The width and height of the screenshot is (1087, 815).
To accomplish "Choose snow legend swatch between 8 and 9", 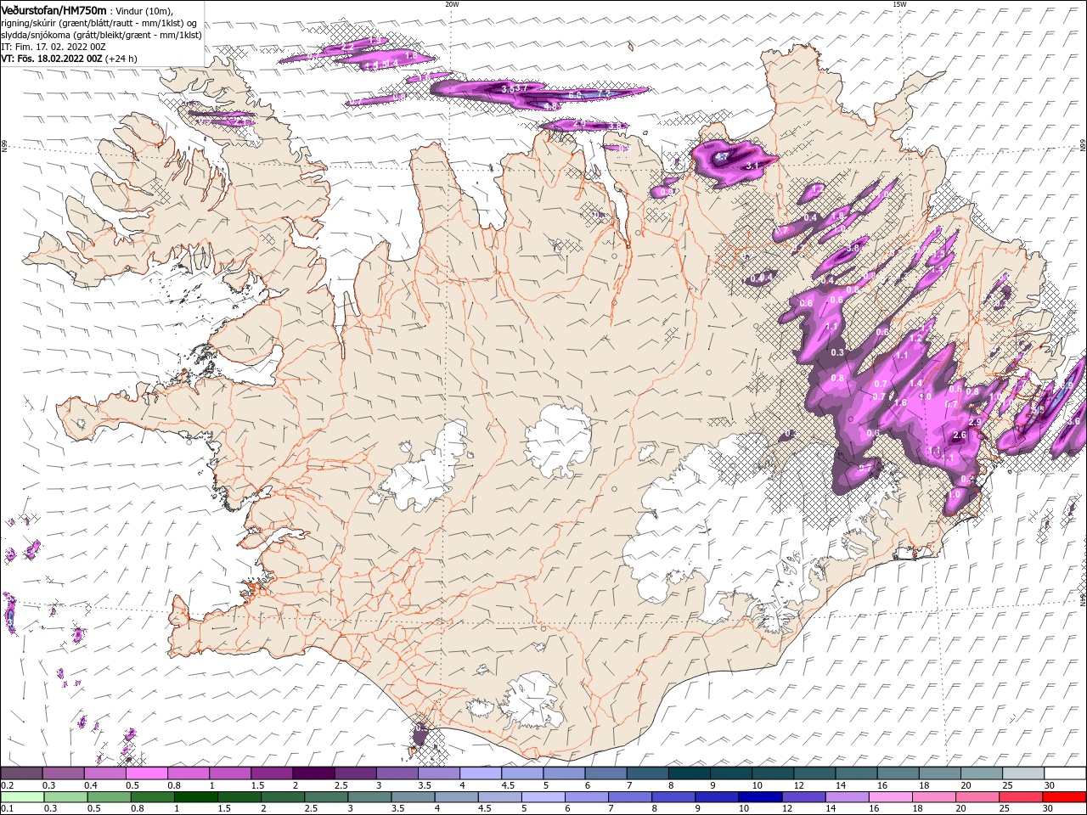I will tap(690, 773).
